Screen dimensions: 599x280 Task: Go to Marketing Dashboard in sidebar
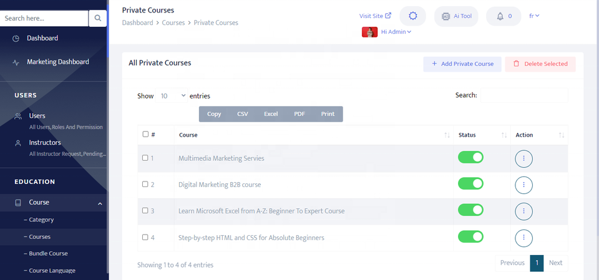coord(57,62)
